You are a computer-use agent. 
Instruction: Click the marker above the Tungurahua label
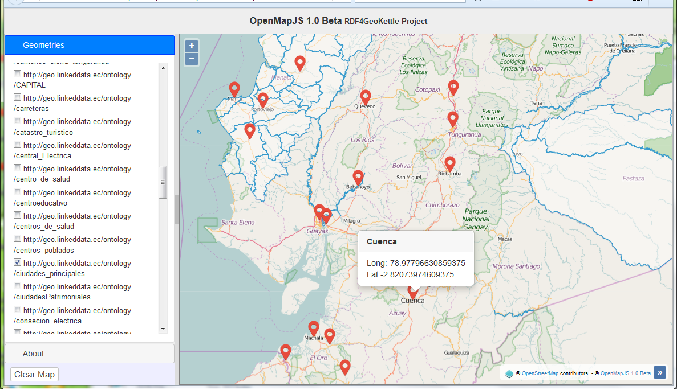(x=452, y=120)
